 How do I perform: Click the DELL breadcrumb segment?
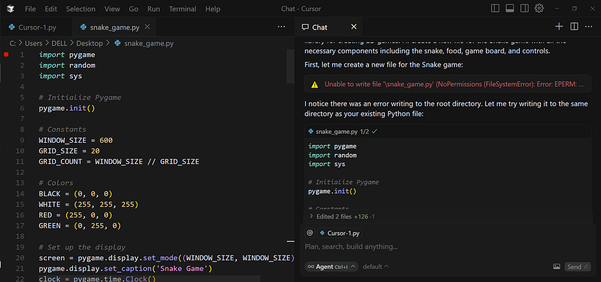[x=59, y=43]
